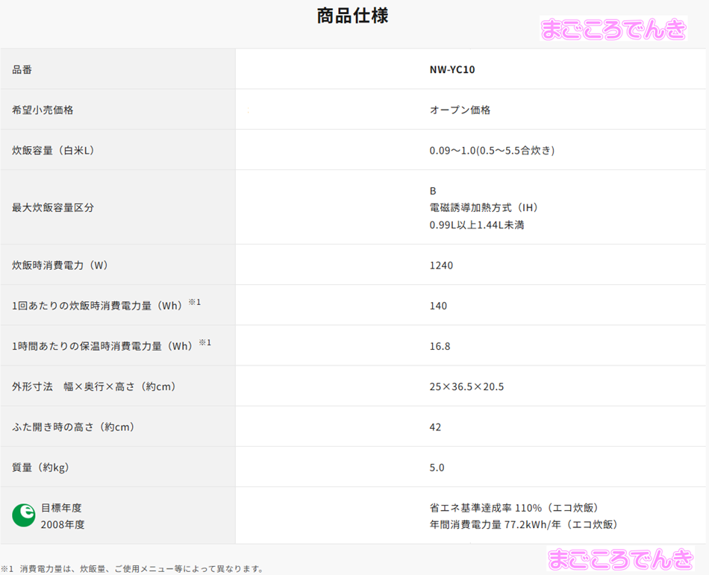The height and width of the screenshot is (575, 709).
Task: Select the 1240 wattage value
Action: (x=441, y=265)
